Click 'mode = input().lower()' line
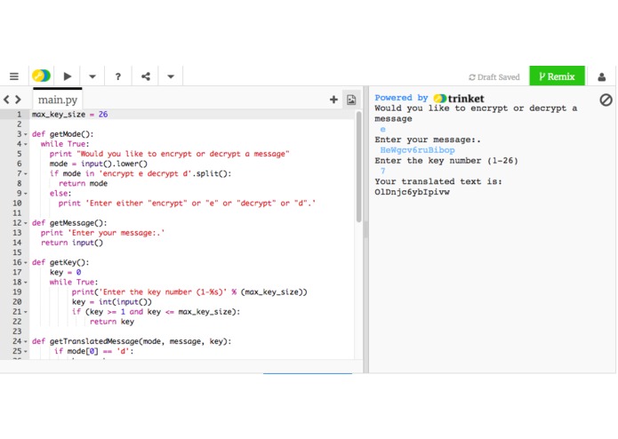 pyautogui.click(x=98, y=164)
